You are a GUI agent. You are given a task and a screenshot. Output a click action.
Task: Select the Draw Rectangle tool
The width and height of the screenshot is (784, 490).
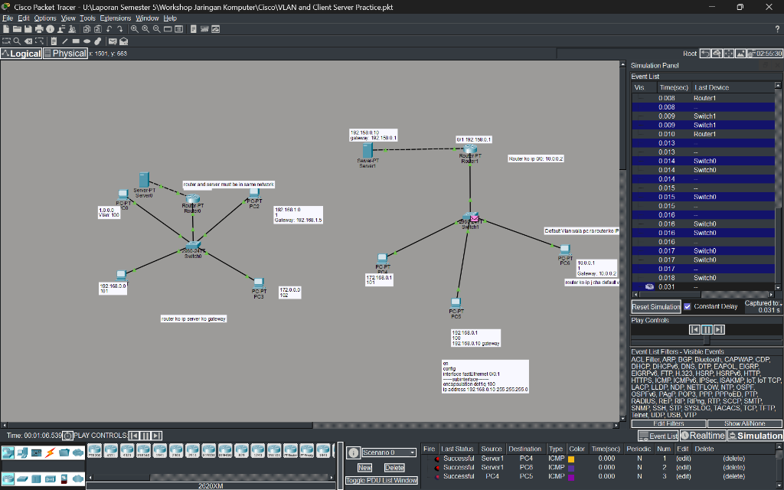click(76, 41)
